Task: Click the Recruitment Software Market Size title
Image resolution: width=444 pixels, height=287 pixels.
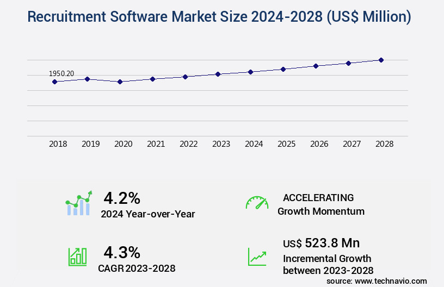Action: [x=219, y=17]
